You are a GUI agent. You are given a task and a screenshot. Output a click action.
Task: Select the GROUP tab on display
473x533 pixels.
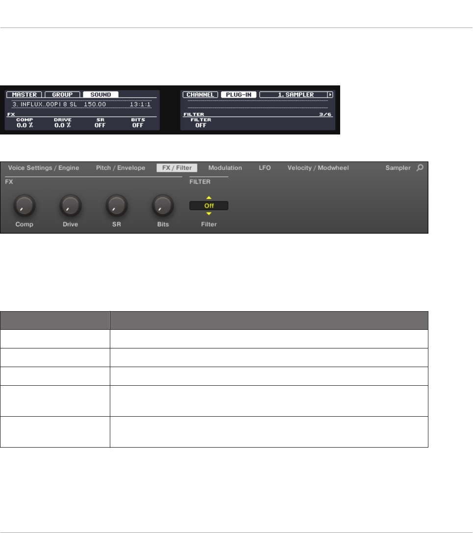pyautogui.click(x=62, y=95)
